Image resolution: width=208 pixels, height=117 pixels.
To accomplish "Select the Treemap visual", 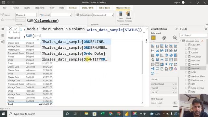I will click(x=175, y=55).
